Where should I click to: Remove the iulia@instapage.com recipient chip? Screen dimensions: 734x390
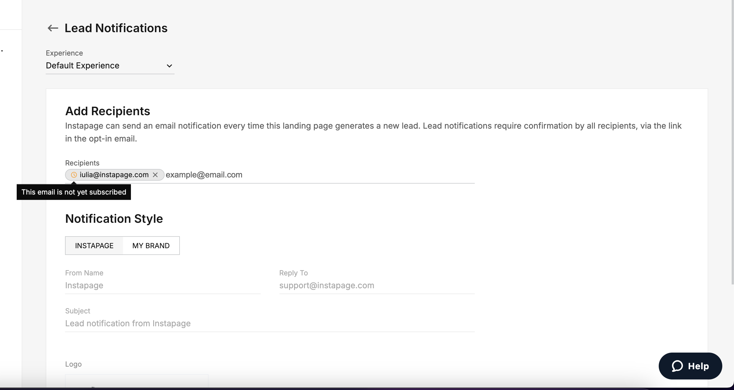[155, 175]
